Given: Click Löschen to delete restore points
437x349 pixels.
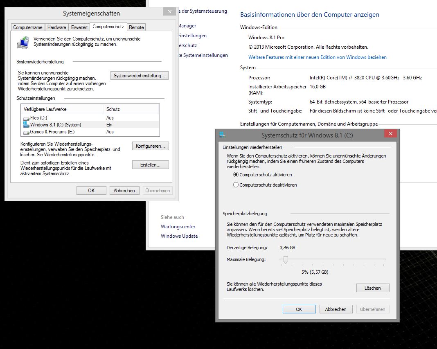Looking at the screenshot, I should point(373,288).
